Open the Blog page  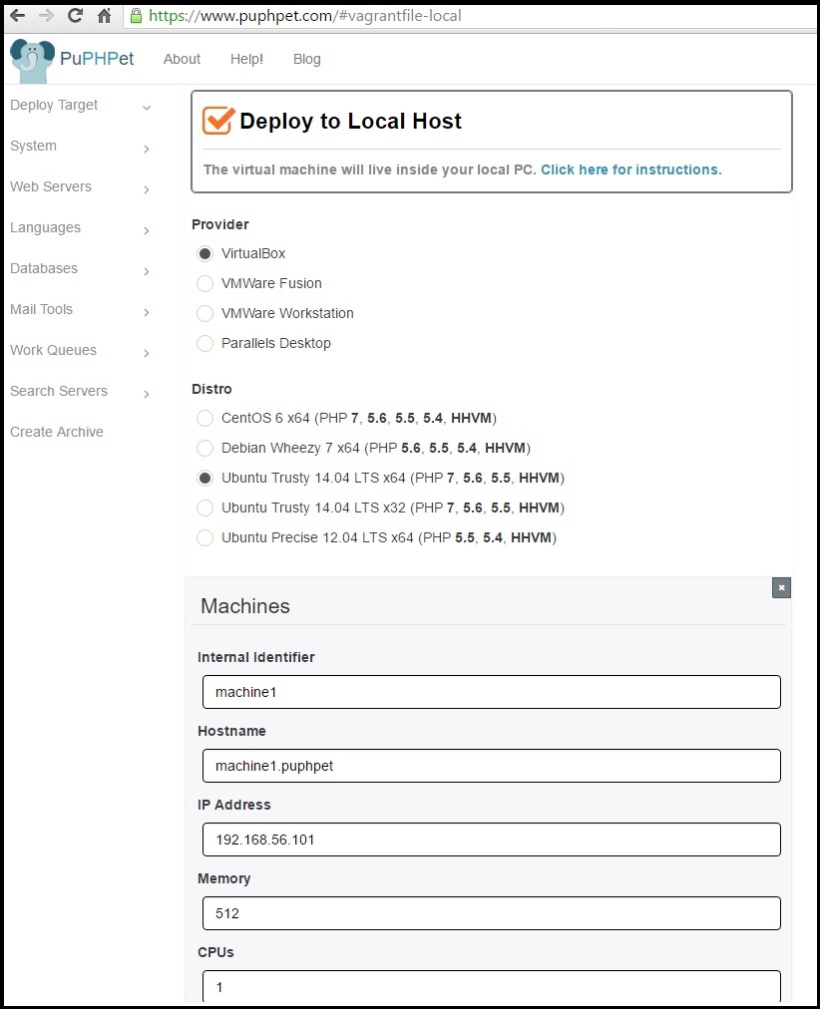[x=306, y=59]
